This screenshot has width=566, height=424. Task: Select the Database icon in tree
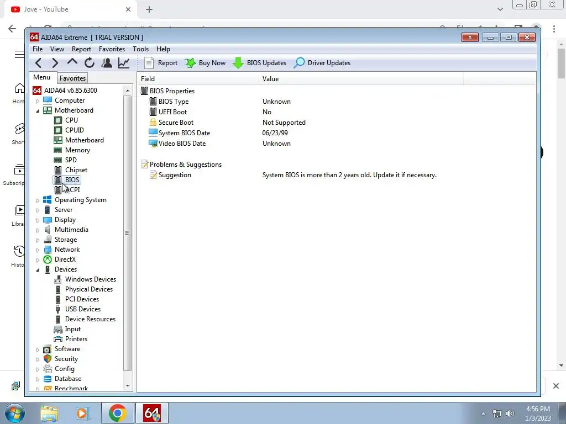click(x=48, y=379)
